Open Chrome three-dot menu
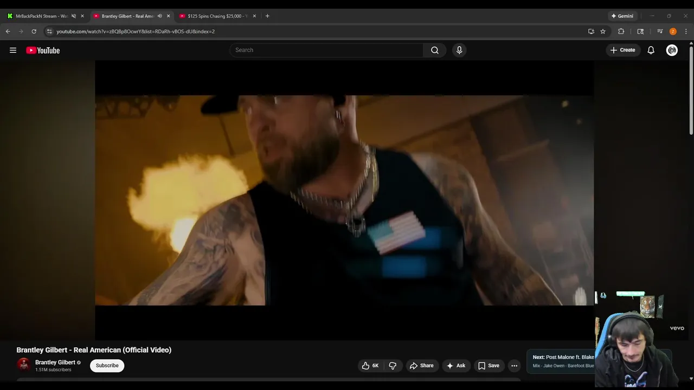 point(686,31)
